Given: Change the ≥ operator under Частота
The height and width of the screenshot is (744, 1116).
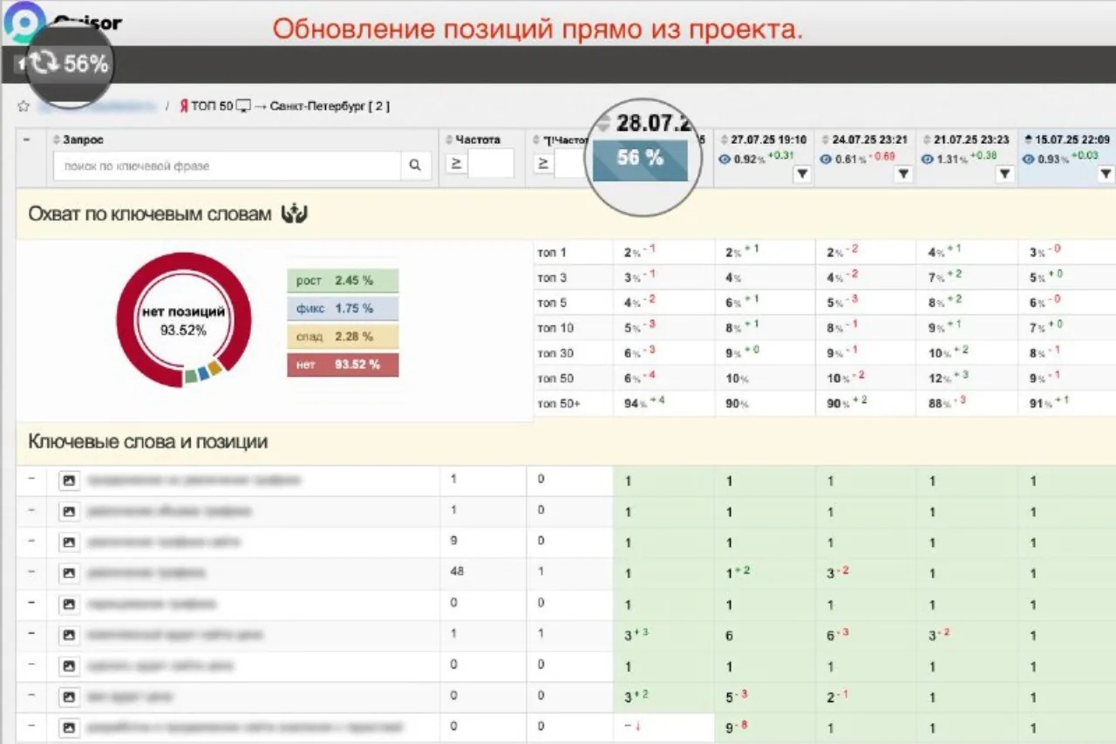Looking at the screenshot, I should (x=455, y=163).
